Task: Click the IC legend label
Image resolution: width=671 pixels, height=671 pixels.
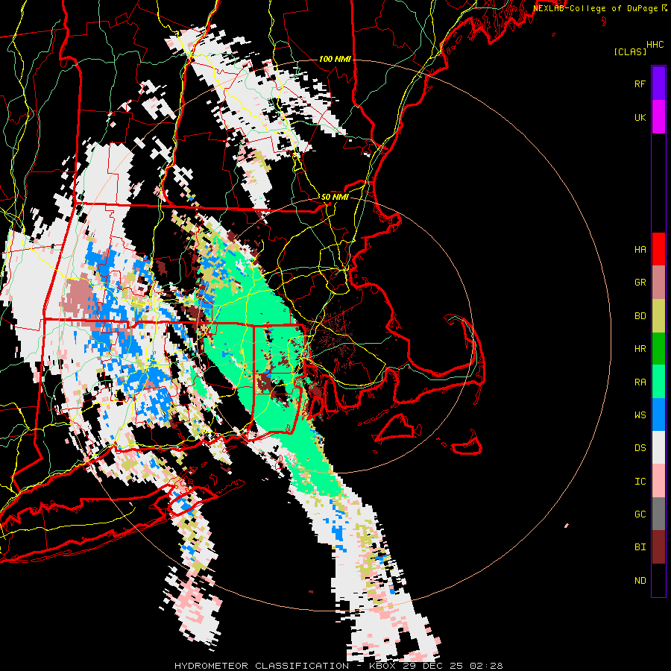Action: point(640,482)
